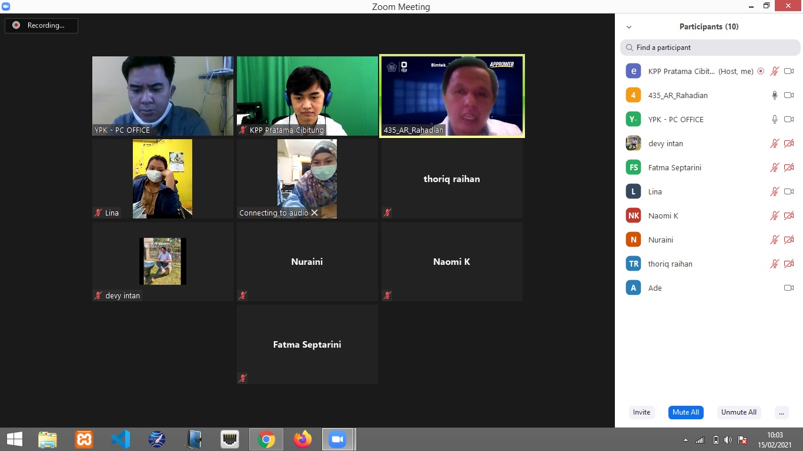Launch Firefox from the taskbar
The image size is (803, 451).
click(303, 439)
